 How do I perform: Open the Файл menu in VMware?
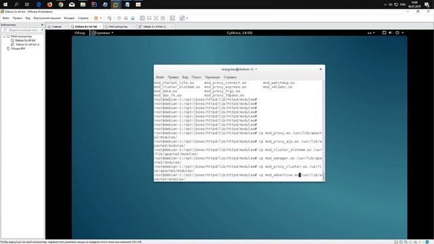[x=6, y=18]
